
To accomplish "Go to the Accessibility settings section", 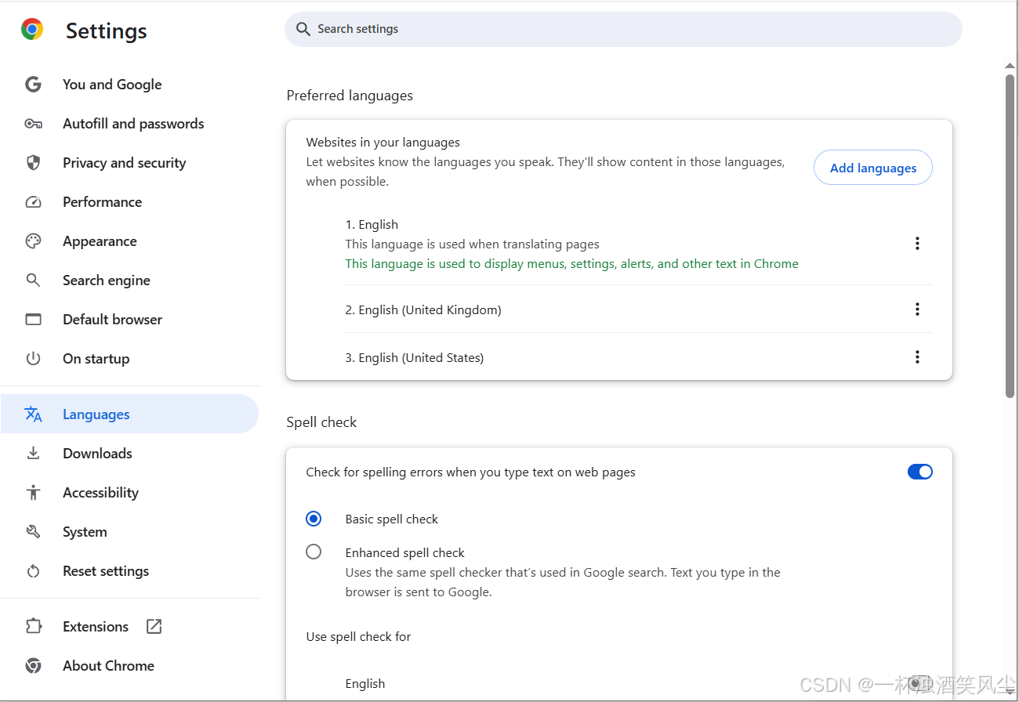I will coord(100,493).
